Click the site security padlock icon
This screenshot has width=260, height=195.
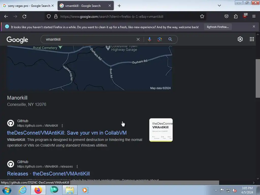pyautogui.click(x=56, y=17)
